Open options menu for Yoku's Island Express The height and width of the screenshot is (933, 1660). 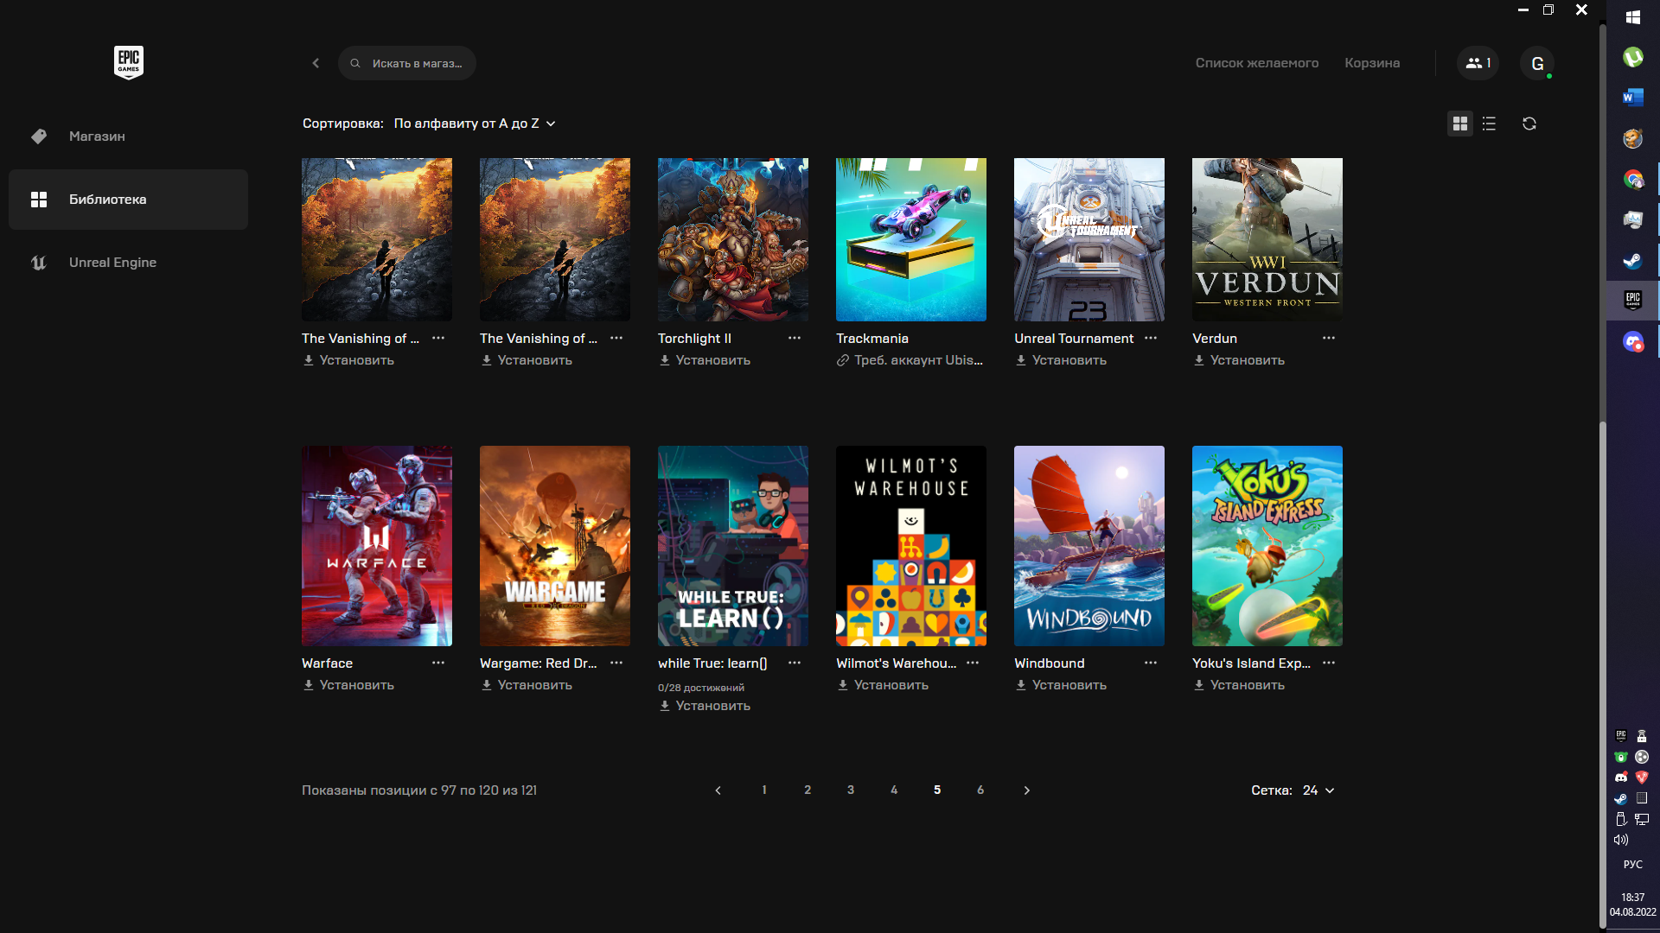pyautogui.click(x=1329, y=663)
